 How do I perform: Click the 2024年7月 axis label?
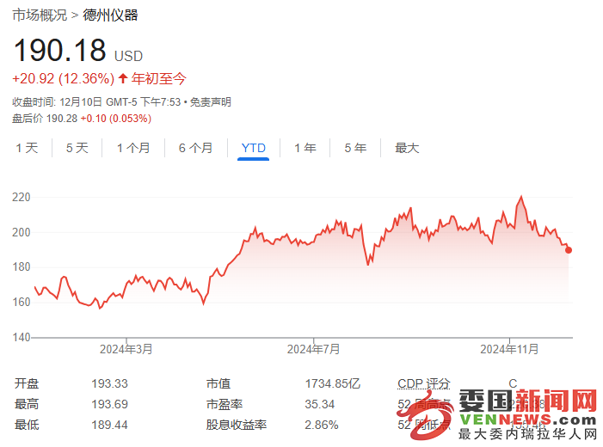tap(313, 349)
